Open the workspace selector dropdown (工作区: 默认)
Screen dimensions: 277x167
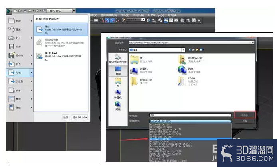click(60, 11)
